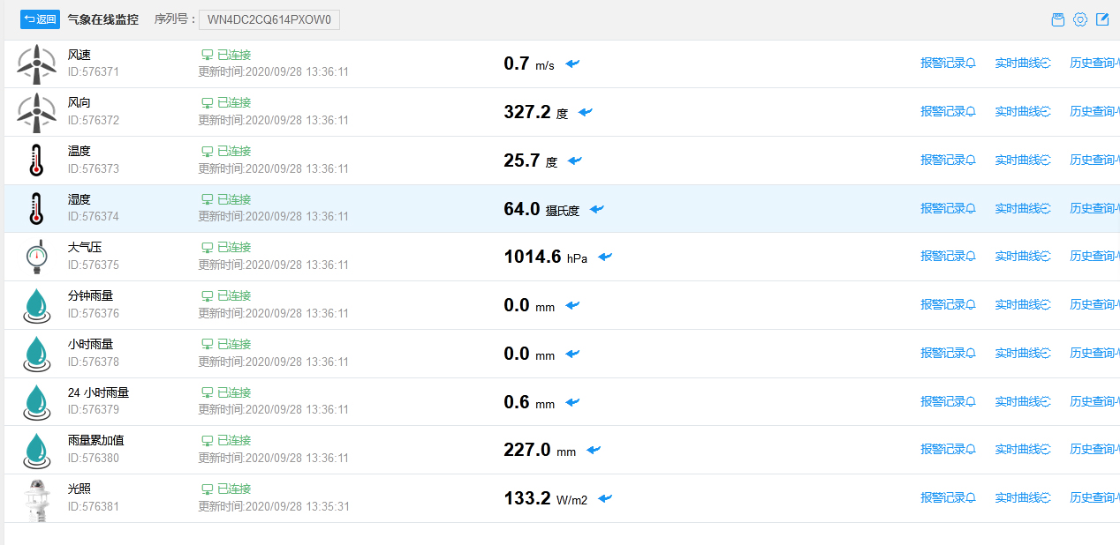Click the 光照 sensor device icon
The image size is (1120, 545).
click(x=36, y=498)
